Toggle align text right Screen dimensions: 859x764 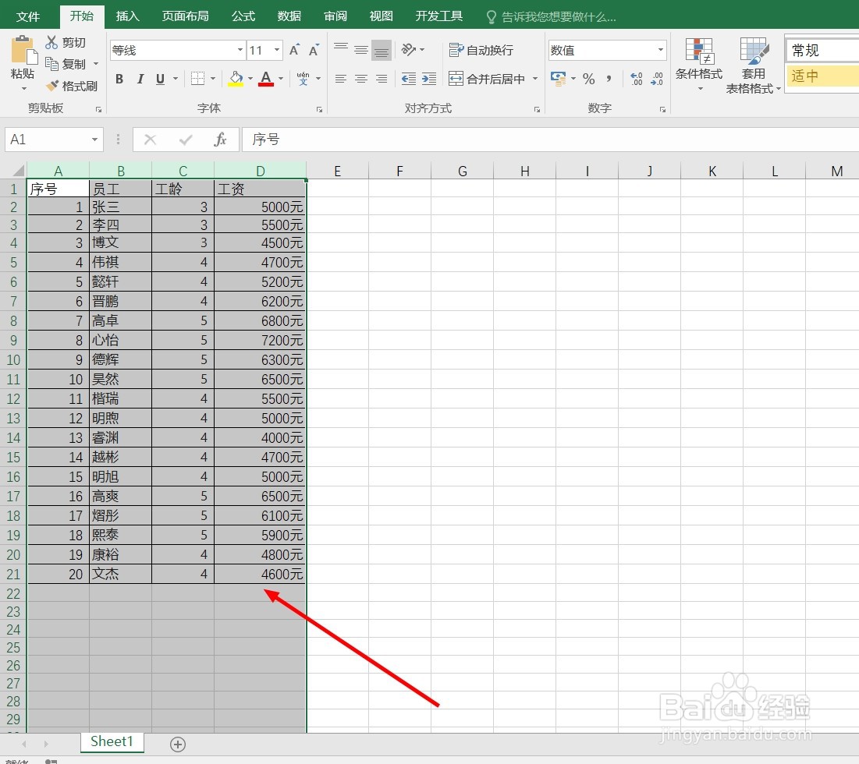(x=382, y=79)
